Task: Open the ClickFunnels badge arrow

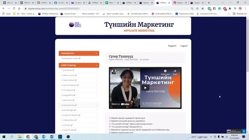Action: pos(244,131)
